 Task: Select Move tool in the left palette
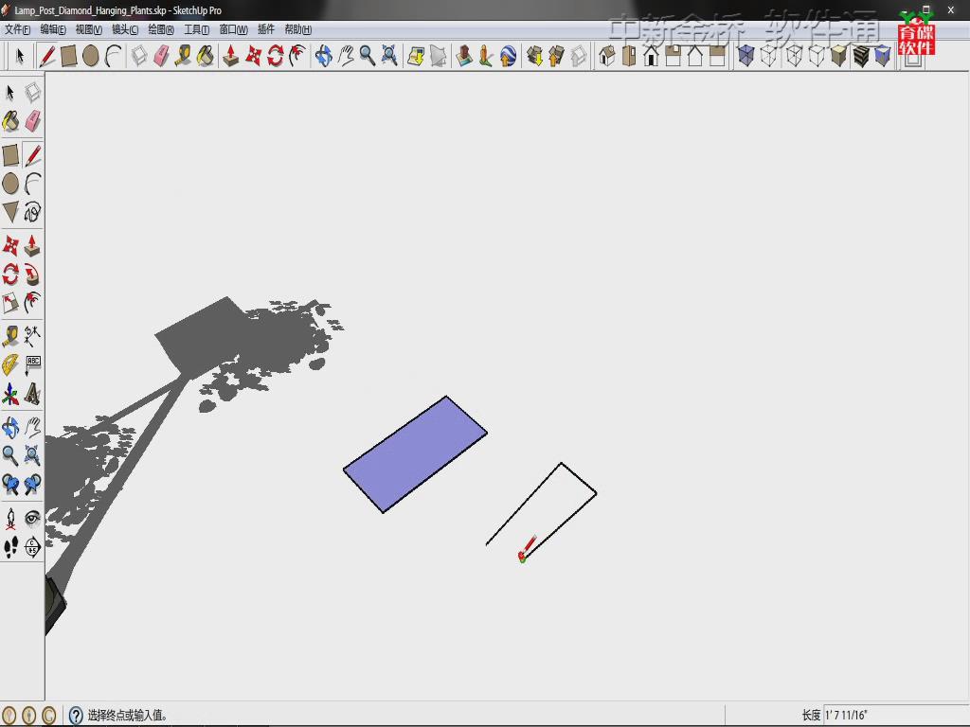point(10,246)
